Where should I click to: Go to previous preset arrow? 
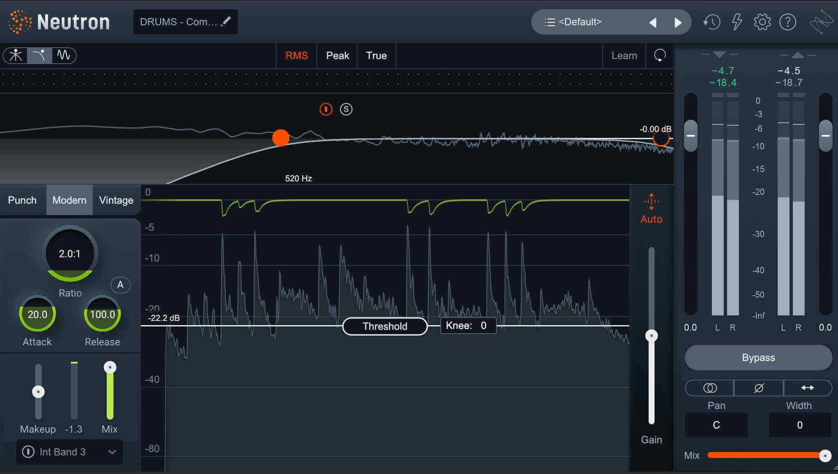[x=653, y=22]
